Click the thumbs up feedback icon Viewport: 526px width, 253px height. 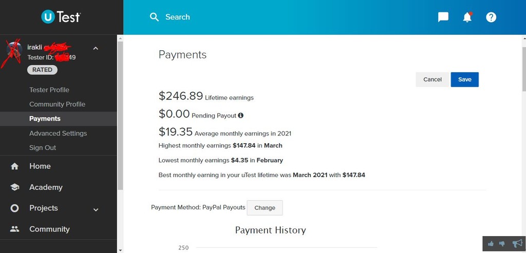click(x=491, y=244)
